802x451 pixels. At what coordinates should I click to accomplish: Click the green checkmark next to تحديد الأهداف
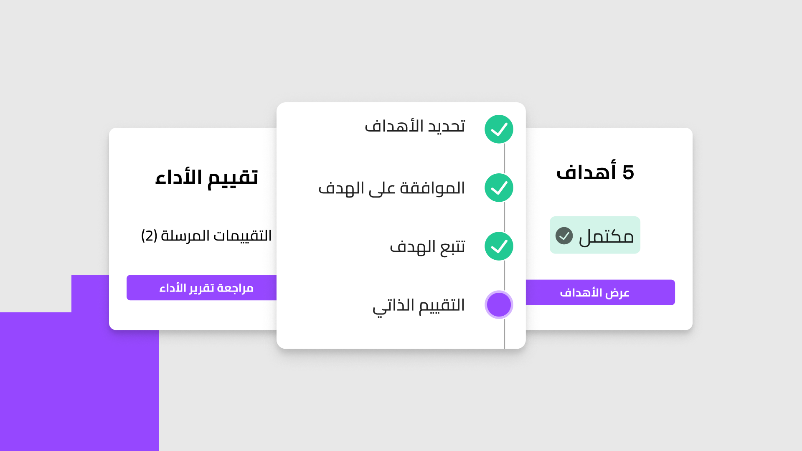tap(499, 129)
